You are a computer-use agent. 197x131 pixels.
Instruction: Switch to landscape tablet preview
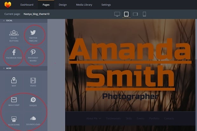coord(135,14)
